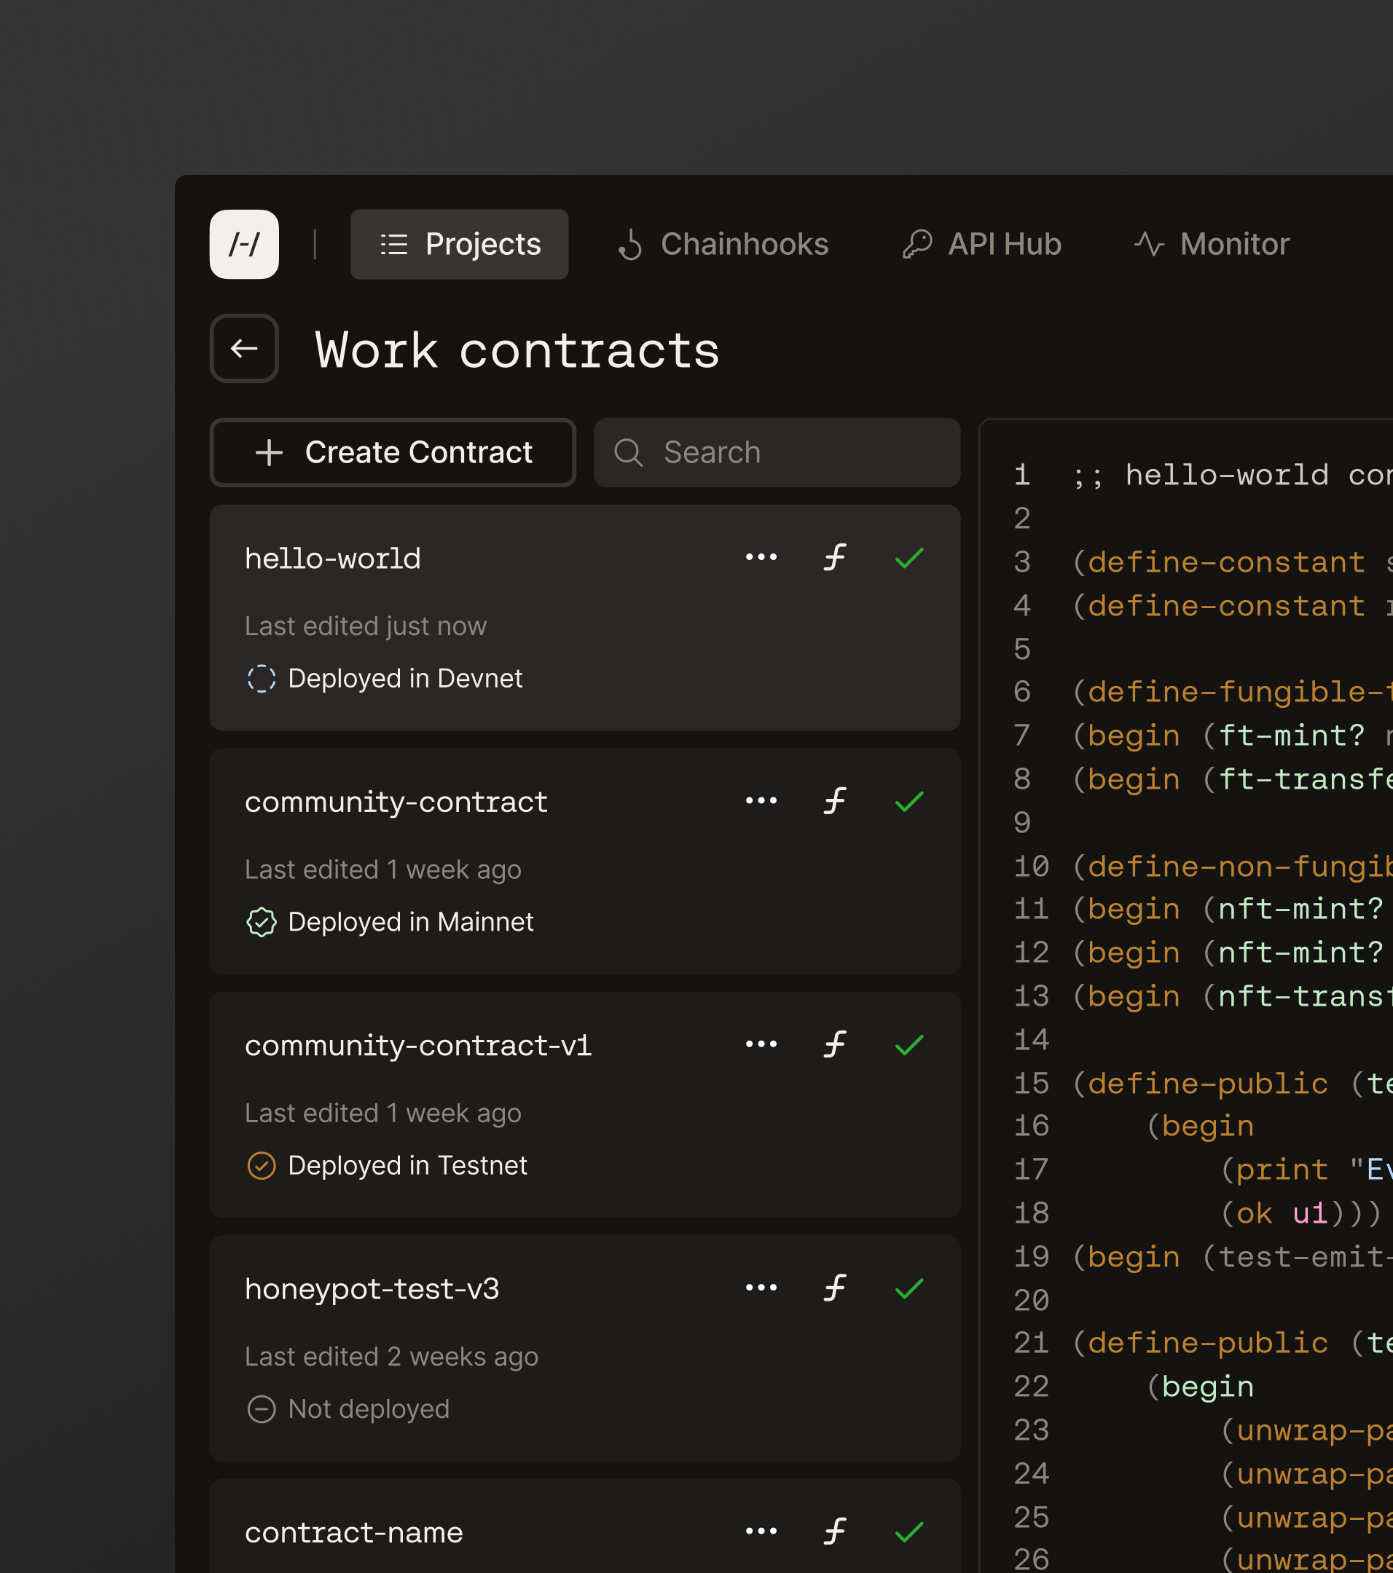Click green checkmark on contract-name row

[909, 1532]
